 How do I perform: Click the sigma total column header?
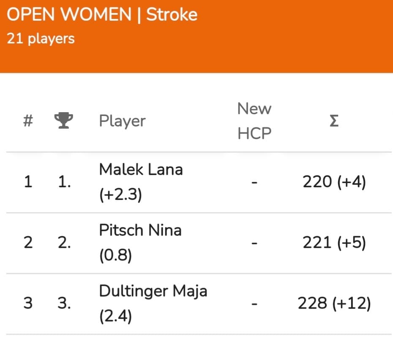point(334,121)
